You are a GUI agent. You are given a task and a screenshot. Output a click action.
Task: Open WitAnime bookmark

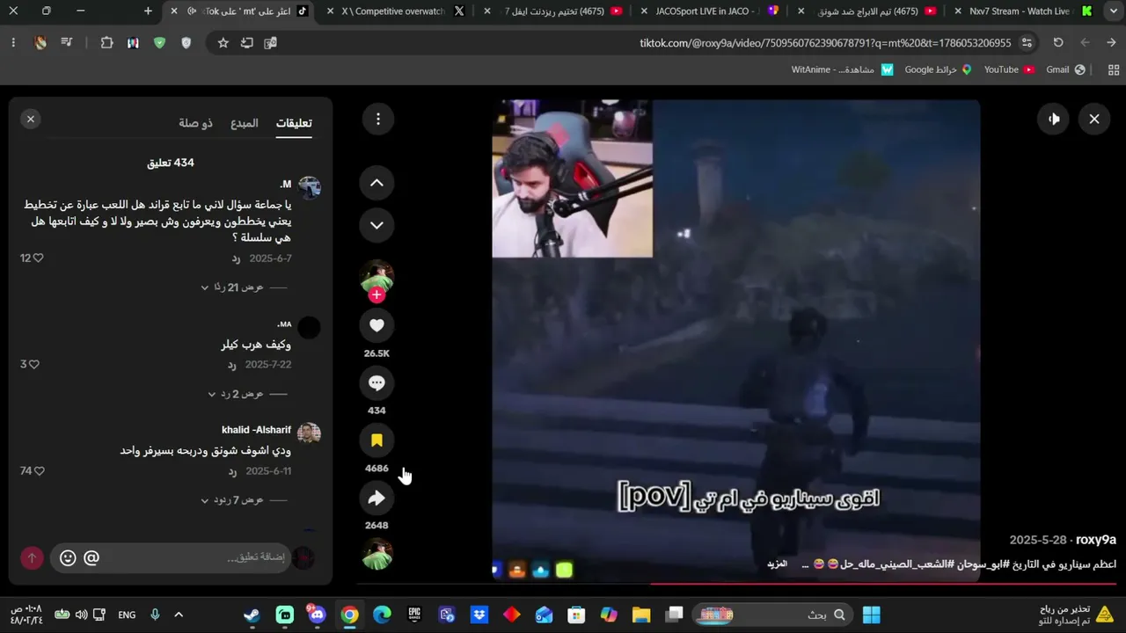click(x=843, y=69)
